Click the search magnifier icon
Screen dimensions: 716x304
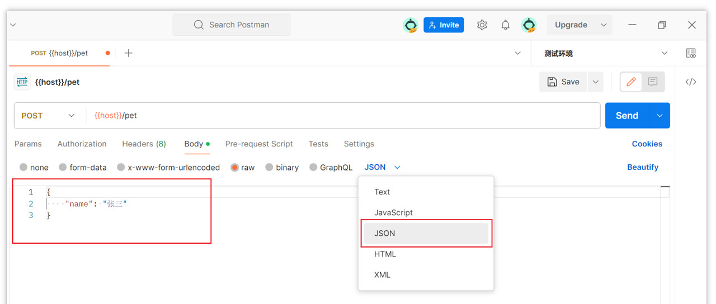click(199, 25)
